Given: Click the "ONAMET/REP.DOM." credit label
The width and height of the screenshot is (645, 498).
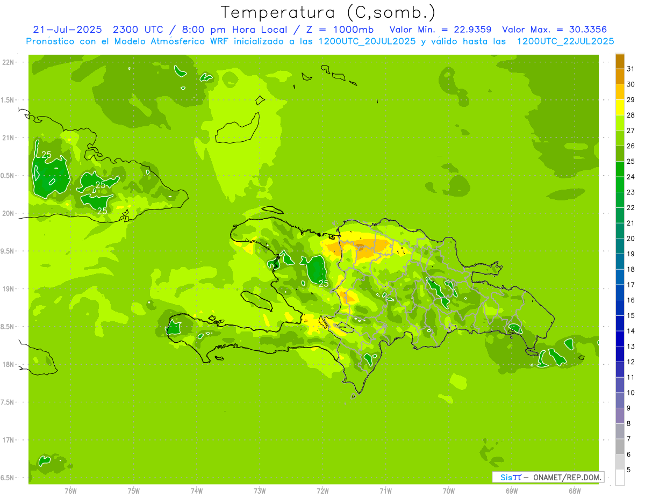Looking at the screenshot, I should pyautogui.click(x=567, y=477).
